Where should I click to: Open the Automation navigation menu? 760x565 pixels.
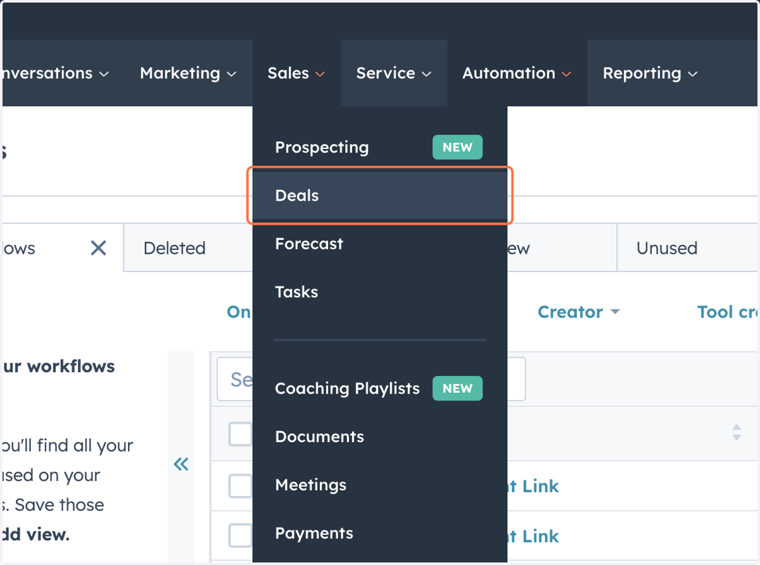pyautogui.click(x=516, y=73)
